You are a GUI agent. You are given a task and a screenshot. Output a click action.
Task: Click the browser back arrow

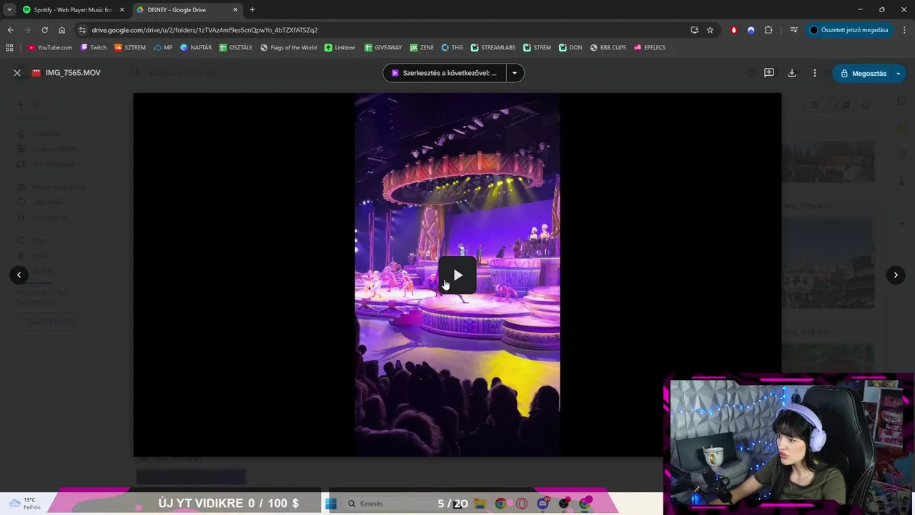10,30
